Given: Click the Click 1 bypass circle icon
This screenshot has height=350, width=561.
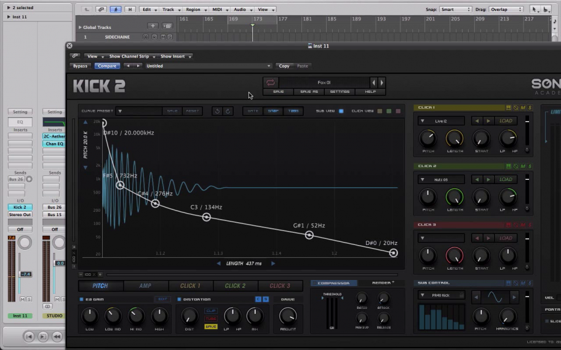Looking at the screenshot, I should pos(515,107).
